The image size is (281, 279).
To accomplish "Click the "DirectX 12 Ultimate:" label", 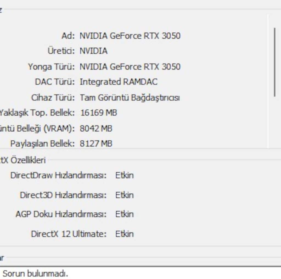I will click(69, 234).
